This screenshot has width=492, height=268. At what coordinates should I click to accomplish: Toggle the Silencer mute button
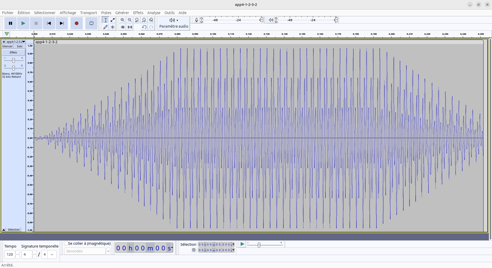point(7,46)
